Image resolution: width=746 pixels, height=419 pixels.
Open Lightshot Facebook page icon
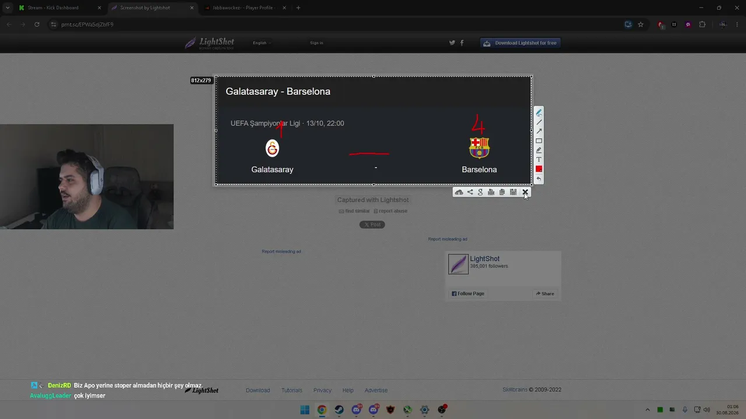[x=462, y=42]
